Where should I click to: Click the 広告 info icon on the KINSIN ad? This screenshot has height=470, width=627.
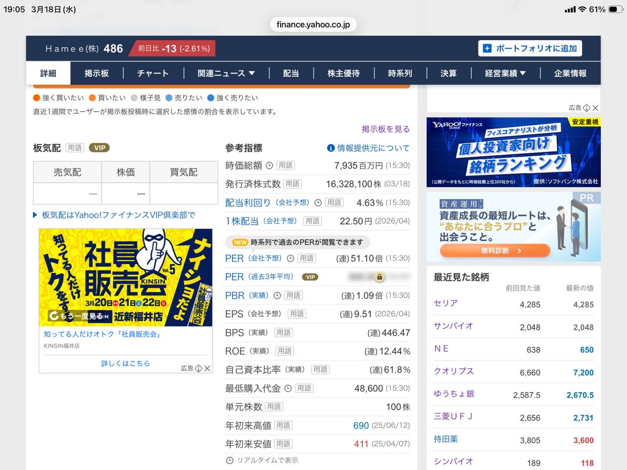pos(200,369)
